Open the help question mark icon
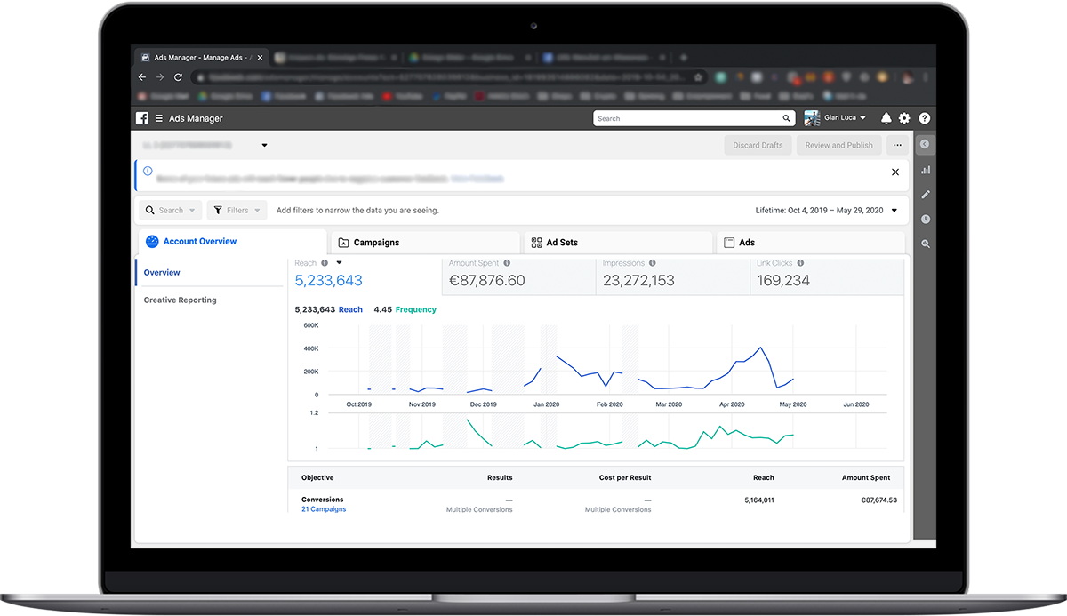1067x616 pixels. click(x=925, y=118)
